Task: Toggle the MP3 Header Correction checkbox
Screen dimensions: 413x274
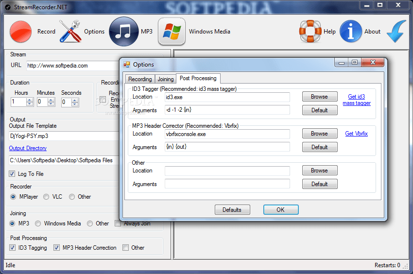Action: point(56,247)
